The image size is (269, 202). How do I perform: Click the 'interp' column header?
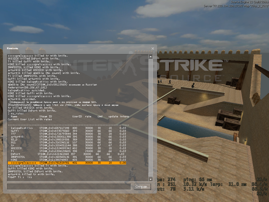(124, 117)
